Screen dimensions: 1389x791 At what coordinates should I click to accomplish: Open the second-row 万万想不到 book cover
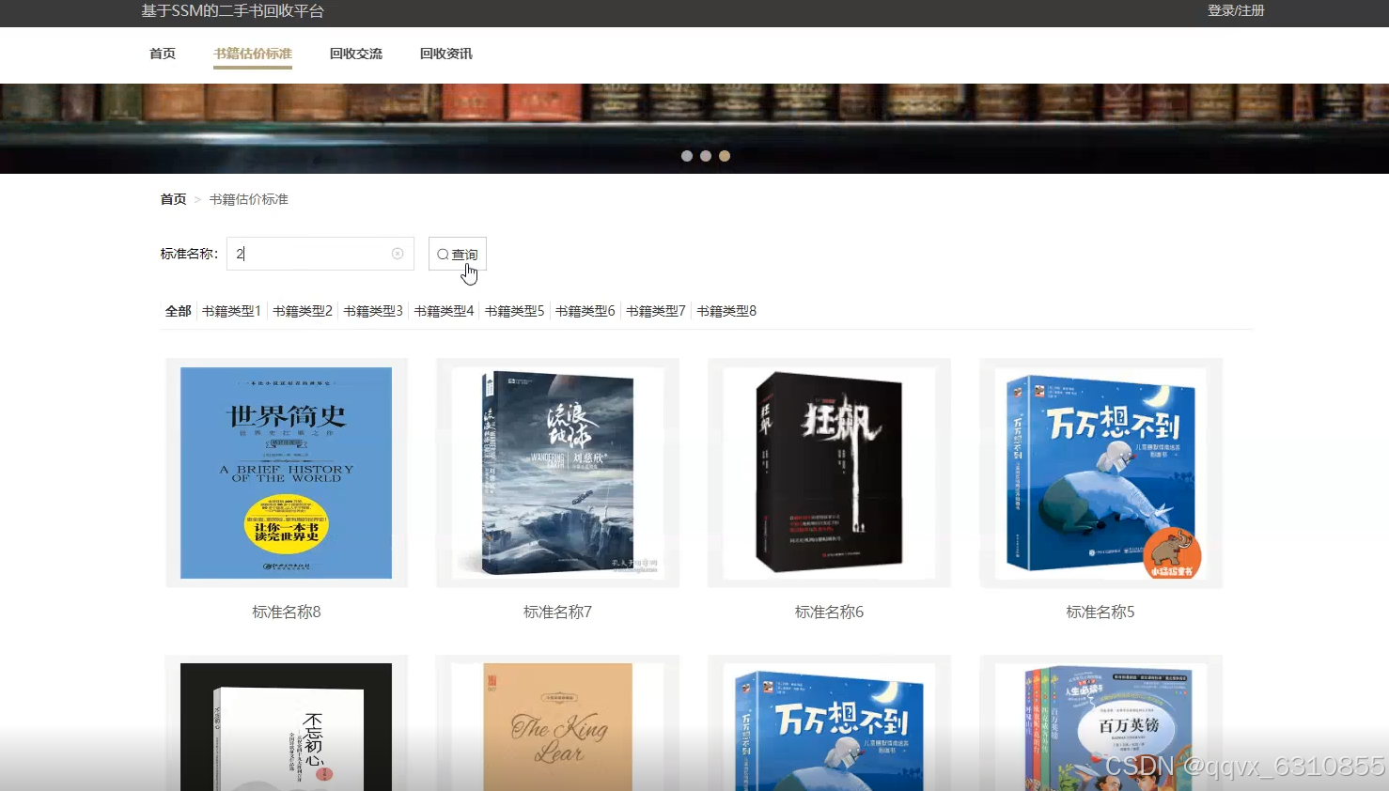(829, 727)
